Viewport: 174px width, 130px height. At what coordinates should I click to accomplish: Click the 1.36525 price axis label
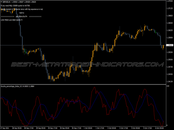[x=170, y=23]
